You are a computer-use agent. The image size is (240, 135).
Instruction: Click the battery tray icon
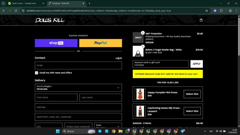pos(224,131)
